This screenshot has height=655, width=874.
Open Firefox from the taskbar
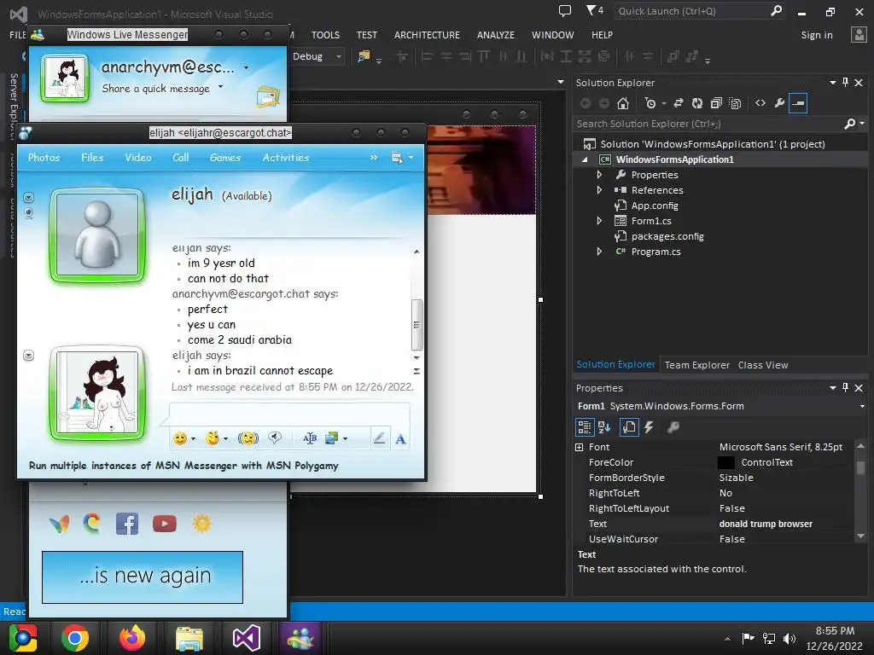click(x=132, y=638)
